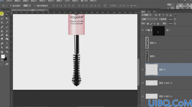Select the Eraser tool
The image size is (192, 107).
2,35
